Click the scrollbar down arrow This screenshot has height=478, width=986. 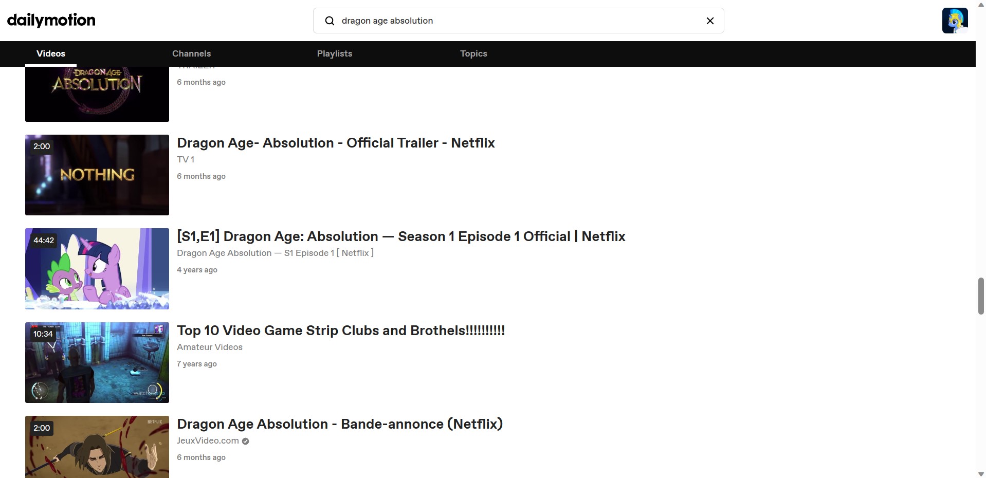coord(981,473)
